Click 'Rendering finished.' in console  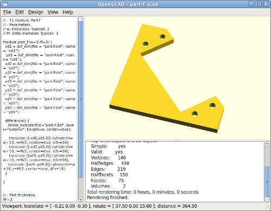coord(107,197)
